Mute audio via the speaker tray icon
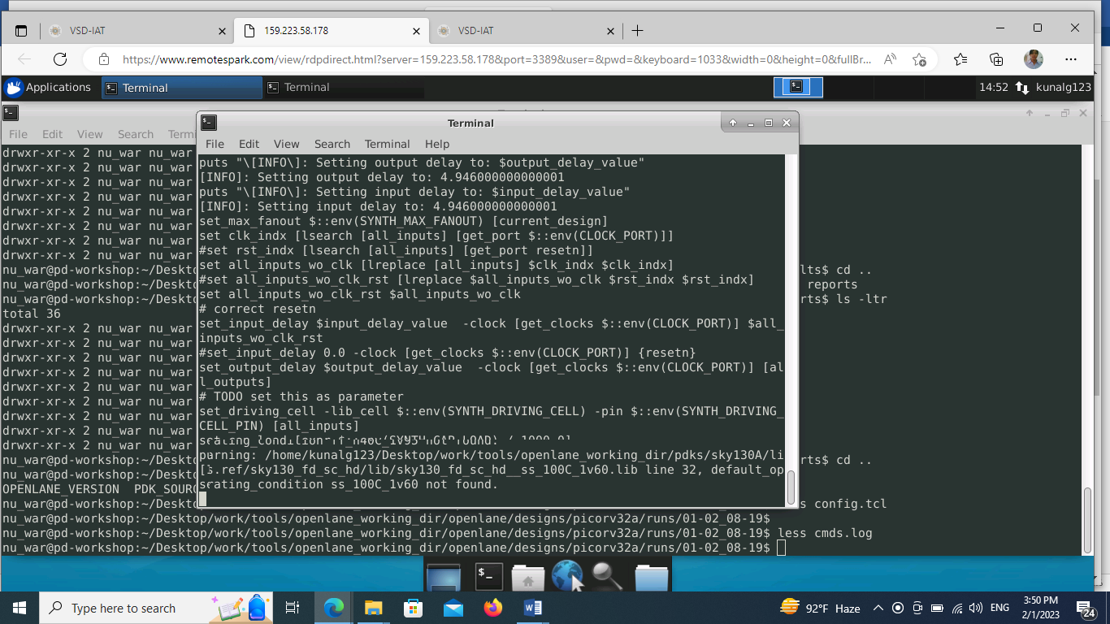This screenshot has height=624, width=1110. point(974,607)
